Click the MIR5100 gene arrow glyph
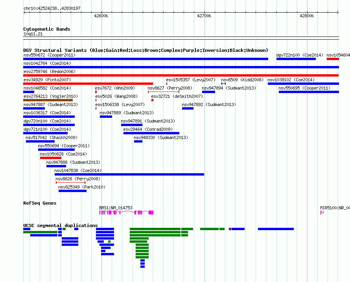350x282 pixels. (x=322, y=212)
